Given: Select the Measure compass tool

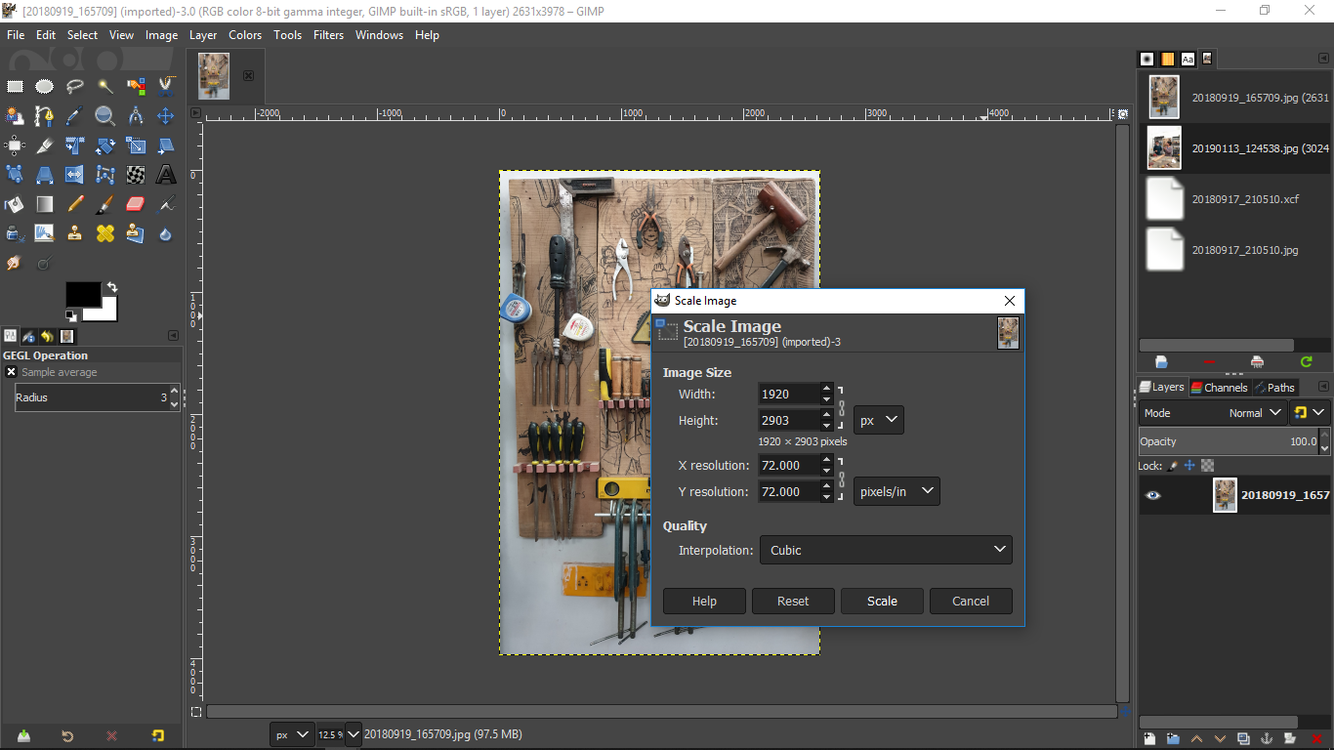Looking at the screenshot, I should 136,116.
